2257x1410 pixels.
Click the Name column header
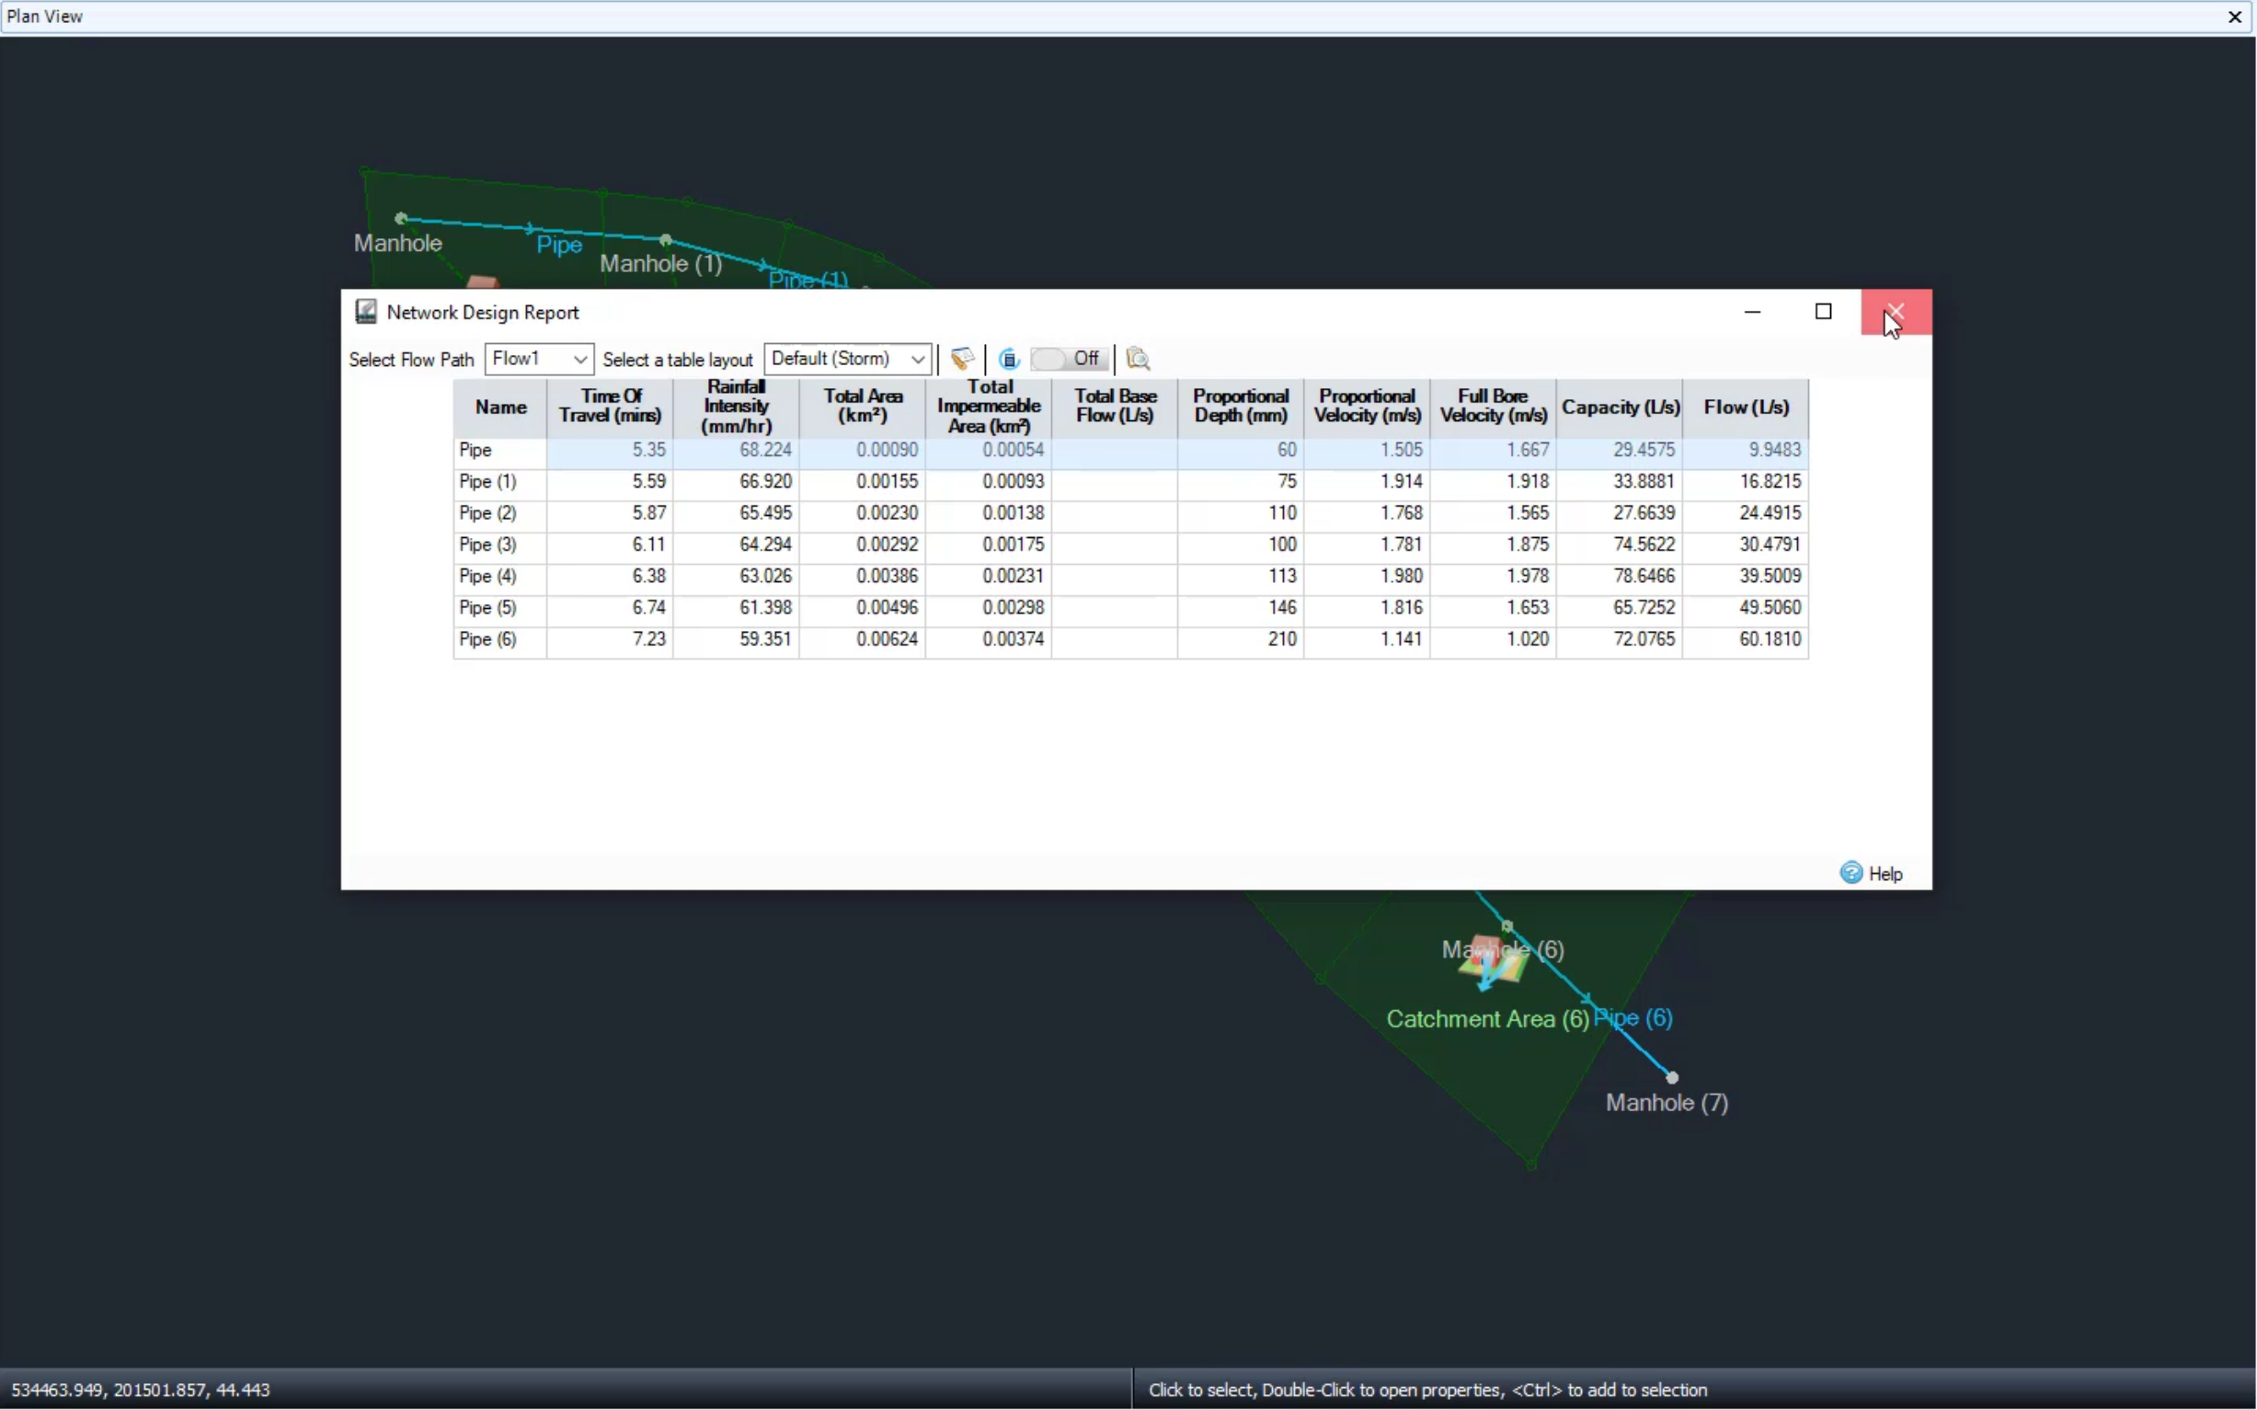[500, 407]
